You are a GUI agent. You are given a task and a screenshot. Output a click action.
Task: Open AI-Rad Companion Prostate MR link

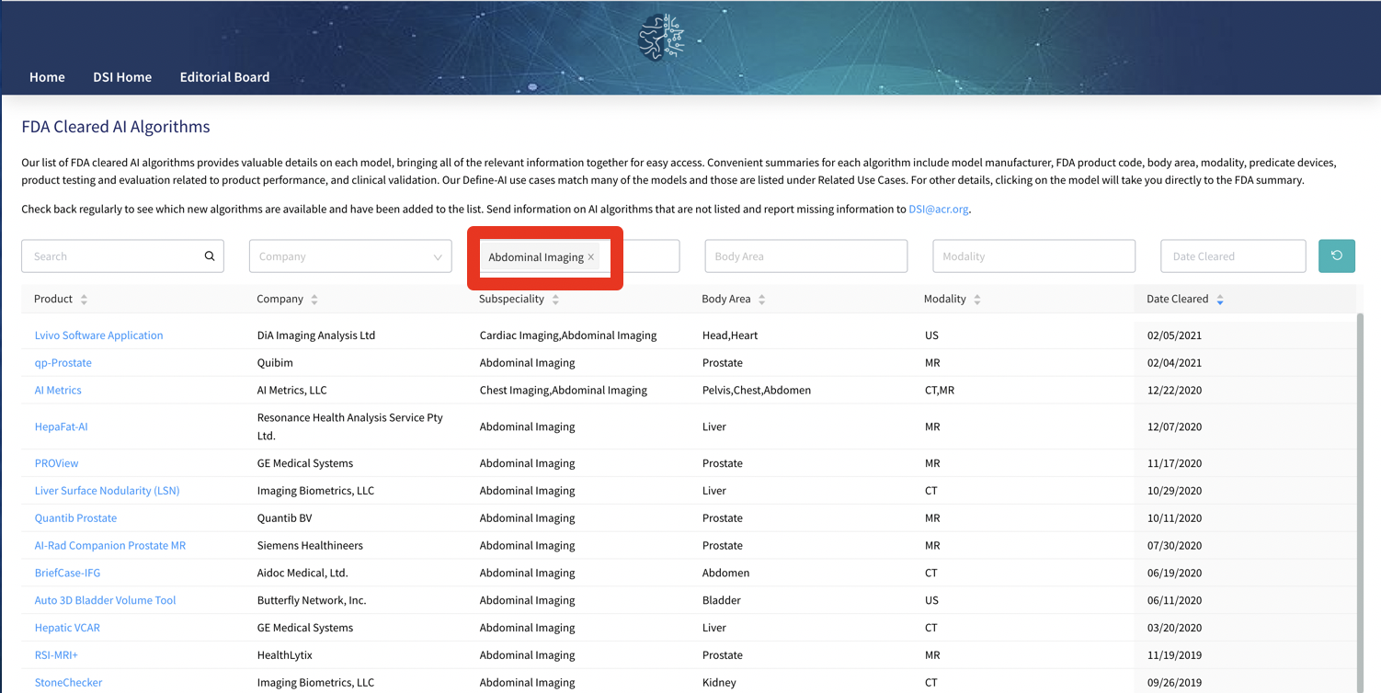110,546
